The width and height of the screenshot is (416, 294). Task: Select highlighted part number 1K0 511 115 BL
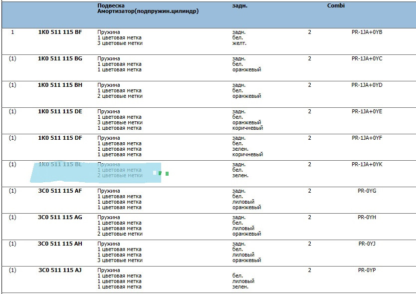click(60, 164)
